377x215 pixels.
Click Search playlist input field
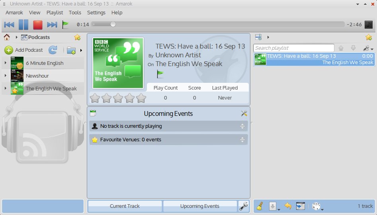tap(293, 48)
